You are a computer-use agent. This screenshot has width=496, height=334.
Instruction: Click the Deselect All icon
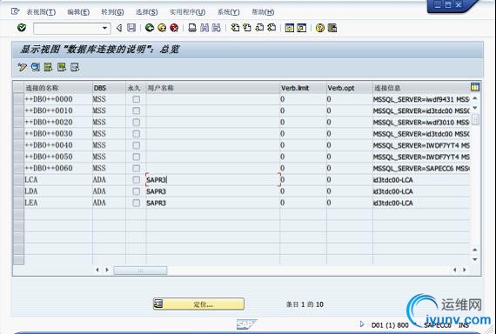[x=75, y=67]
